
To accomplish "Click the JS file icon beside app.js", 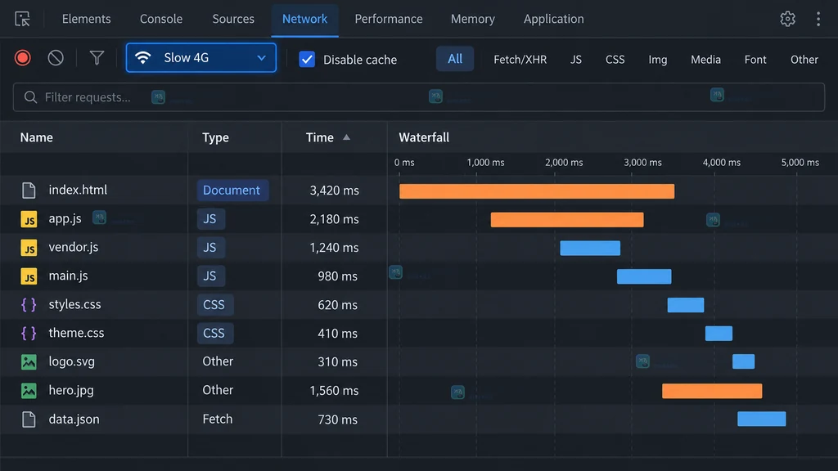I will tap(29, 219).
